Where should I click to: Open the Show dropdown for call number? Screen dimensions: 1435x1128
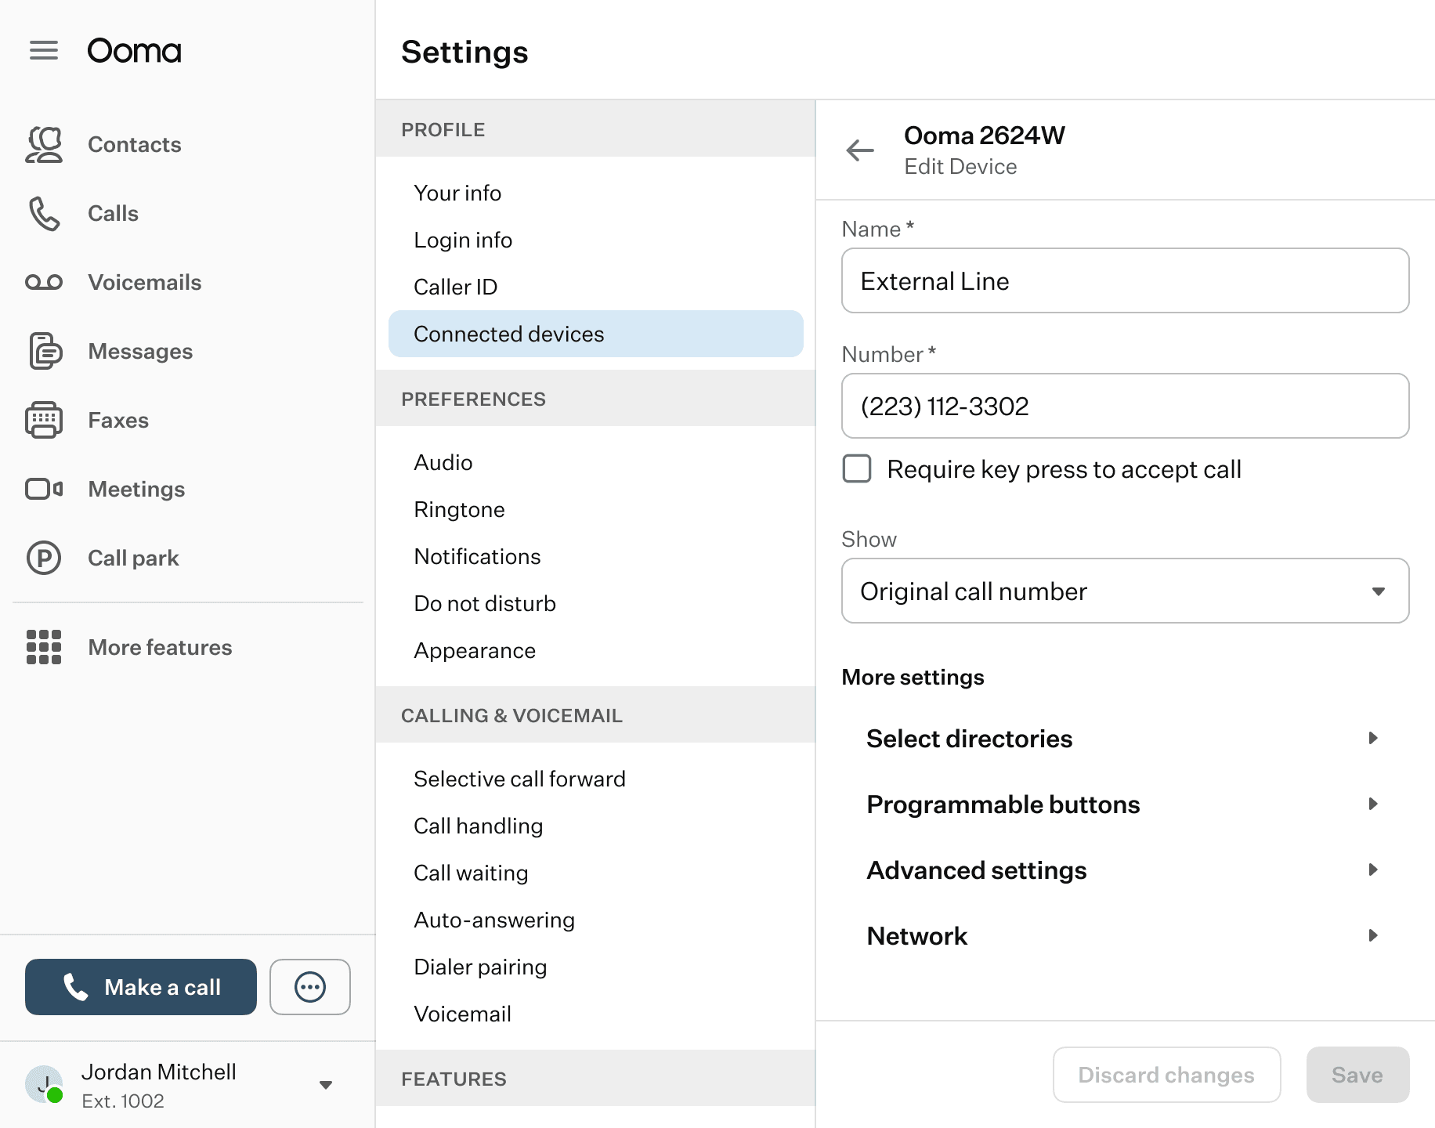[1125, 591]
